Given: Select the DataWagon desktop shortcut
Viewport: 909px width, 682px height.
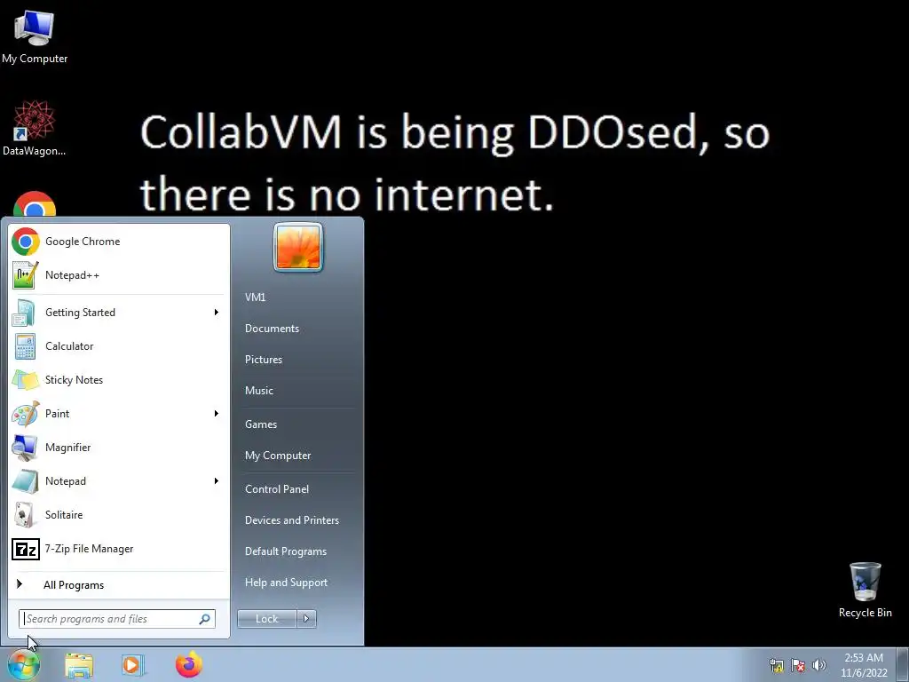Looking at the screenshot, I should point(35,129).
